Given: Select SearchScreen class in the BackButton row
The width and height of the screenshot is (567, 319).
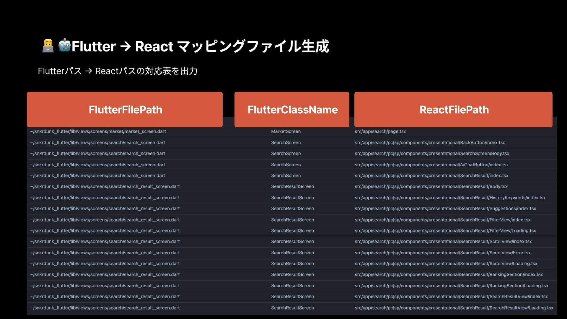Looking at the screenshot, I should tap(286, 143).
